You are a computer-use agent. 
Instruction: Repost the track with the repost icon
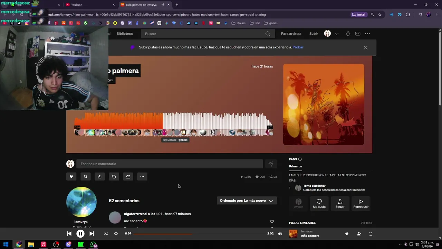(x=86, y=177)
